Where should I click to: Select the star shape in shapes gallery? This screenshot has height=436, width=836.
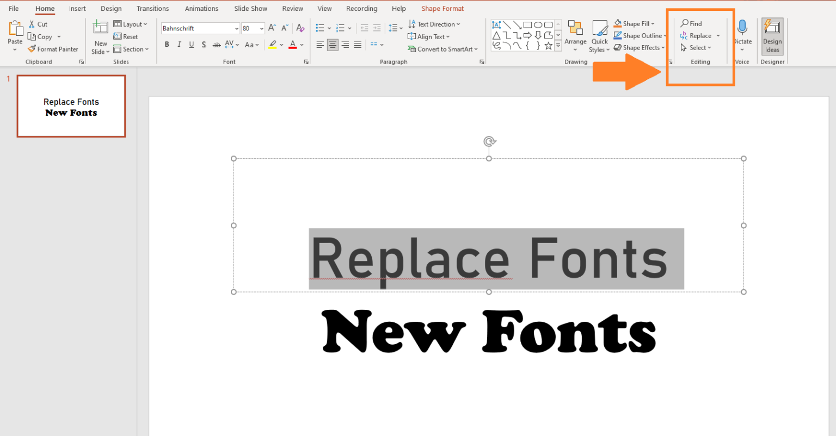click(549, 46)
